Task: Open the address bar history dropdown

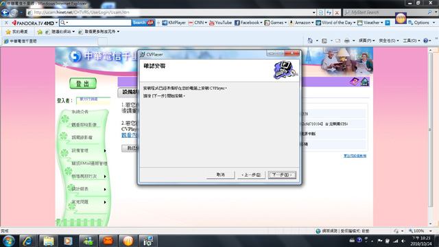Action: (313, 12)
